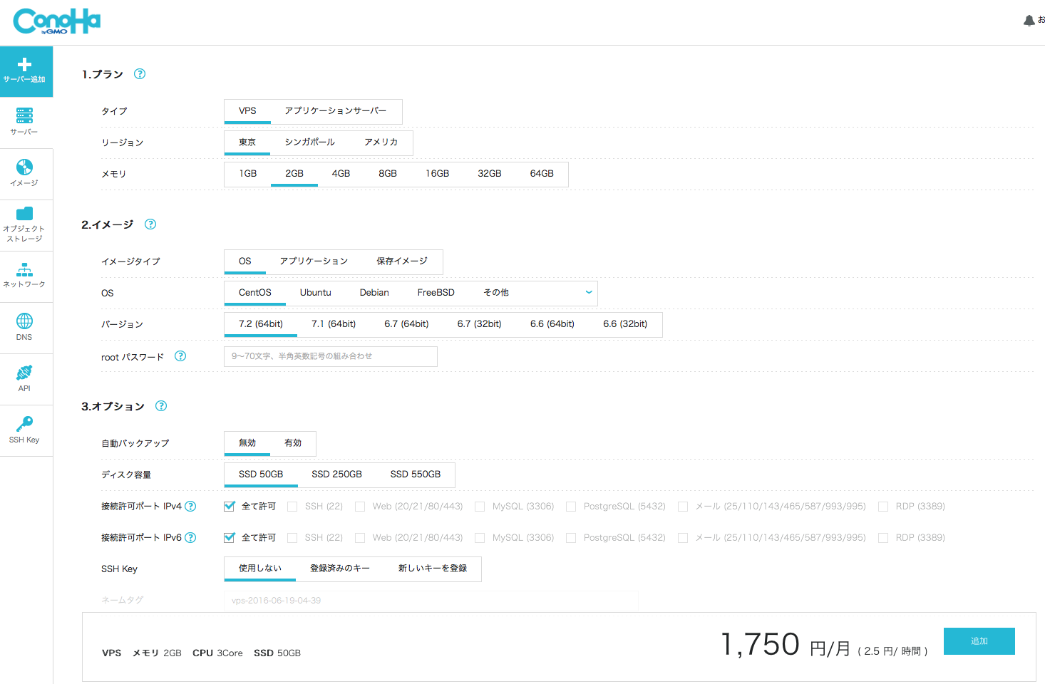Select 東京 region
The width and height of the screenshot is (1045, 684).
coord(247,142)
